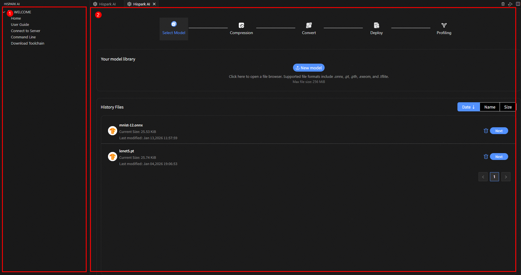
Task: Open Connect to Server in sidebar
Action: tap(25, 31)
